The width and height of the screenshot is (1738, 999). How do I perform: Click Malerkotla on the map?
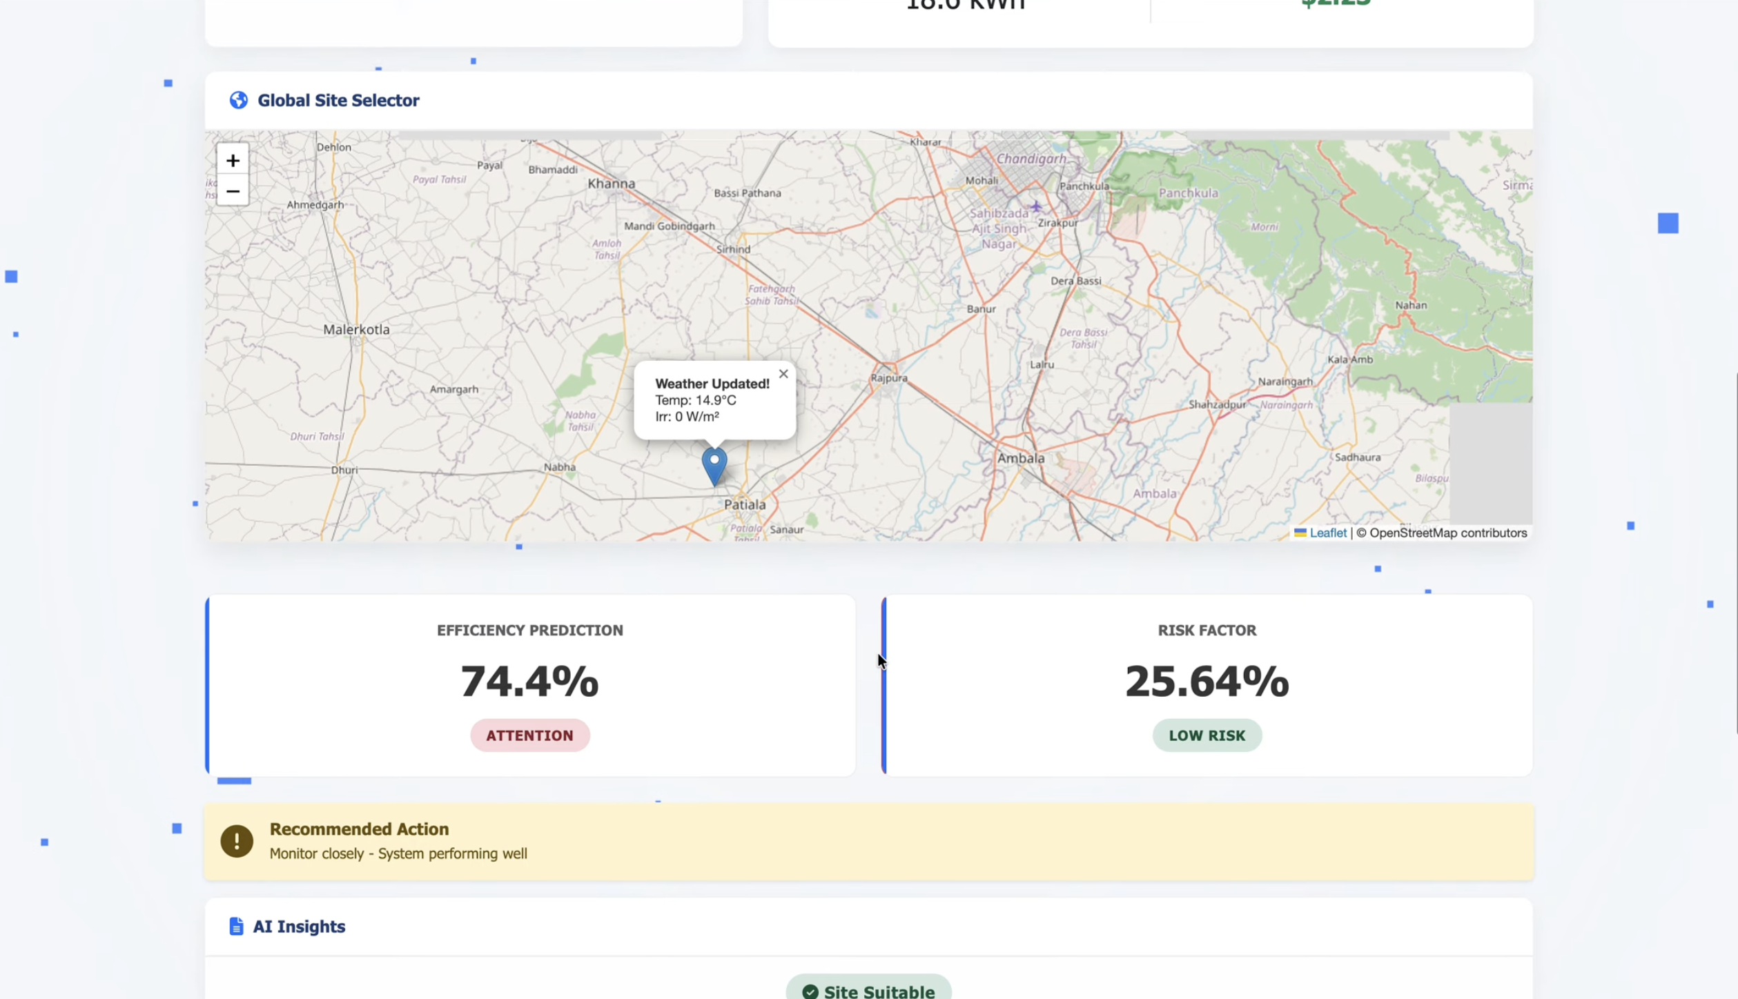356,329
